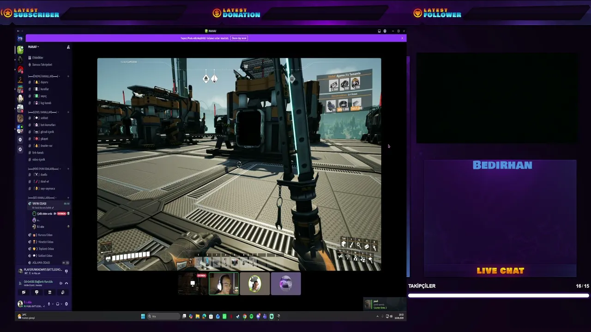Image resolution: width=591 pixels, height=332 pixels.
Task: Create a channel in GENEL KANALLAR
Action: 68,112
